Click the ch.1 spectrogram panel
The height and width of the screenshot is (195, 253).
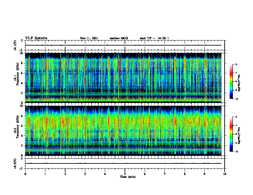point(123,78)
